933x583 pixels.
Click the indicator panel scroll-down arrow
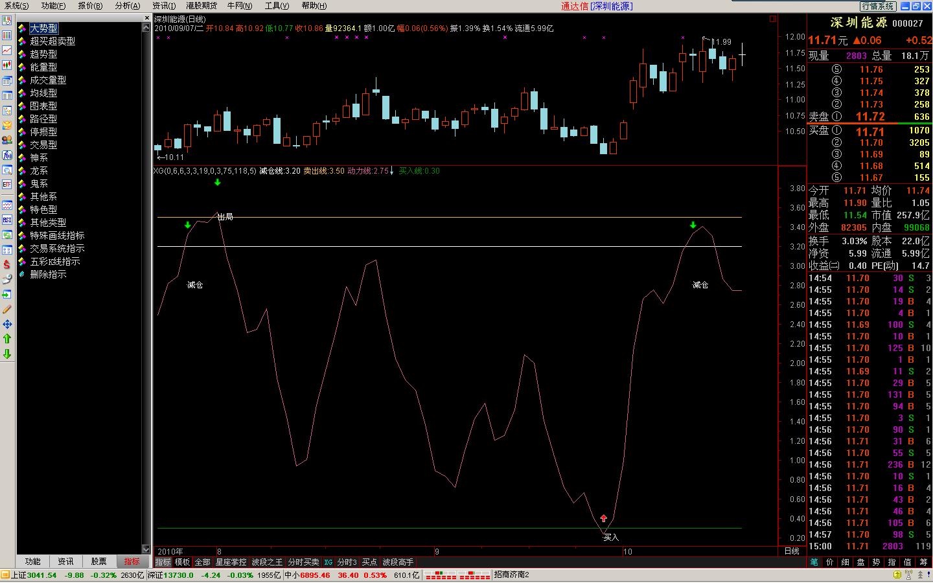tap(146, 549)
